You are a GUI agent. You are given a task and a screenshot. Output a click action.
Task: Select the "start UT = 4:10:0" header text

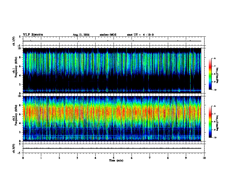click(140, 35)
